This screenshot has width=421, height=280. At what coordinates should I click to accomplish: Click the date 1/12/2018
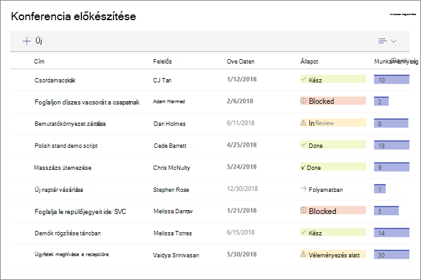[241, 79]
